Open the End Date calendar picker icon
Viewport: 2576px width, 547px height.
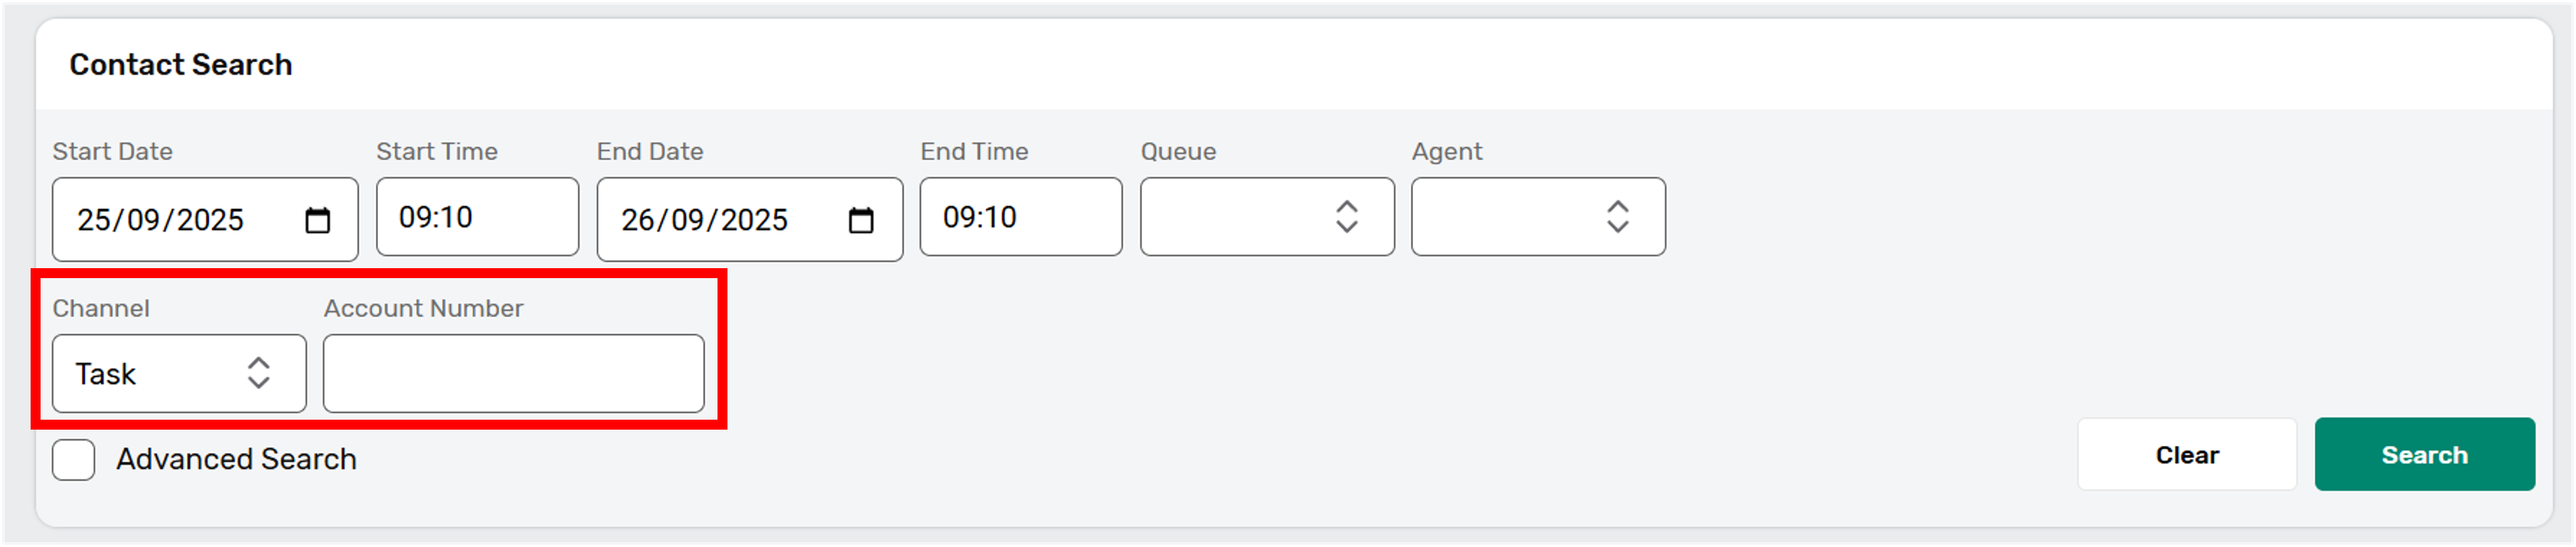[x=860, y=220]
